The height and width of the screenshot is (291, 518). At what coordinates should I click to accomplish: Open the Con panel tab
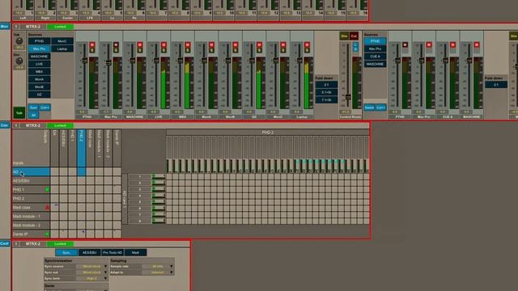point(5,125)
